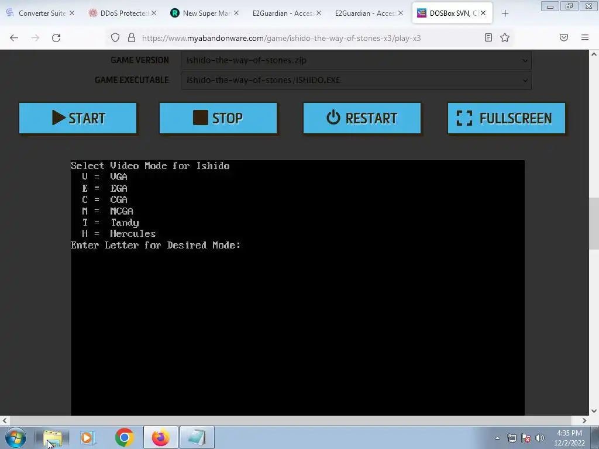
Task: Close the DOSBox SVN tab
Action: point(483,13)
